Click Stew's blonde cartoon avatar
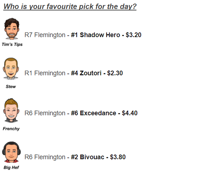This screenshot has width=216, height=174. click(11, 69)
